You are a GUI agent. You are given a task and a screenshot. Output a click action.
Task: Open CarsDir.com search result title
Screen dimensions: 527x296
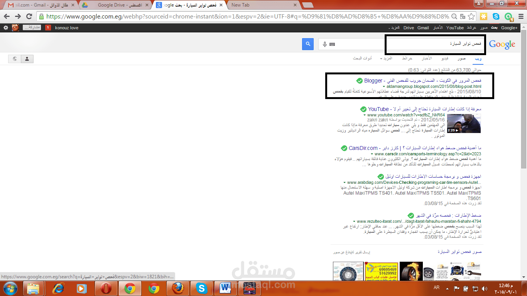pos(415,148)
